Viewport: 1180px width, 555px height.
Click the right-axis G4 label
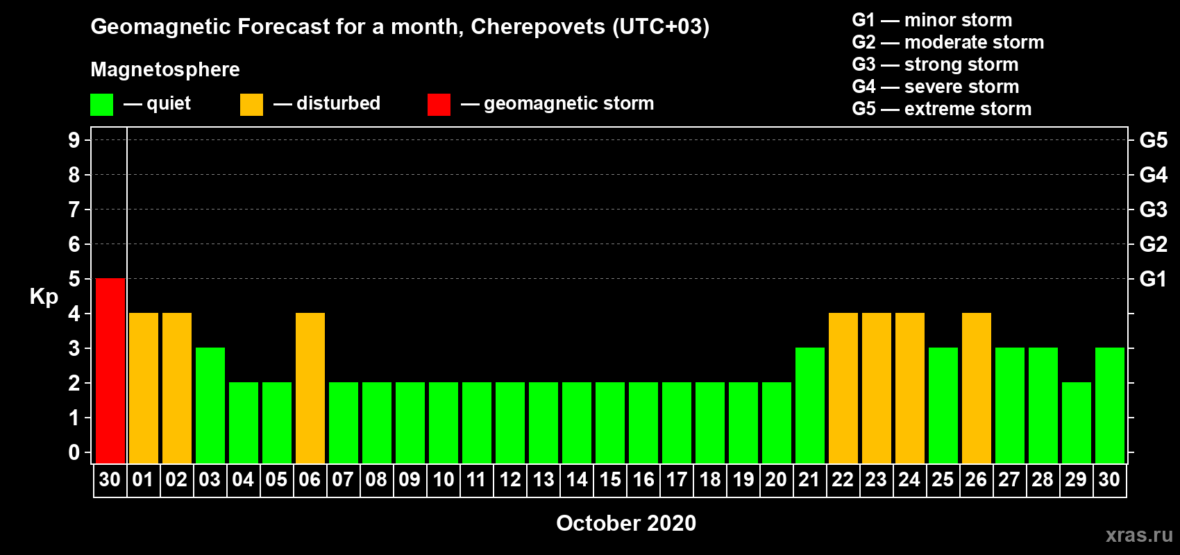pyautogui.click(x=1154, y=175)
